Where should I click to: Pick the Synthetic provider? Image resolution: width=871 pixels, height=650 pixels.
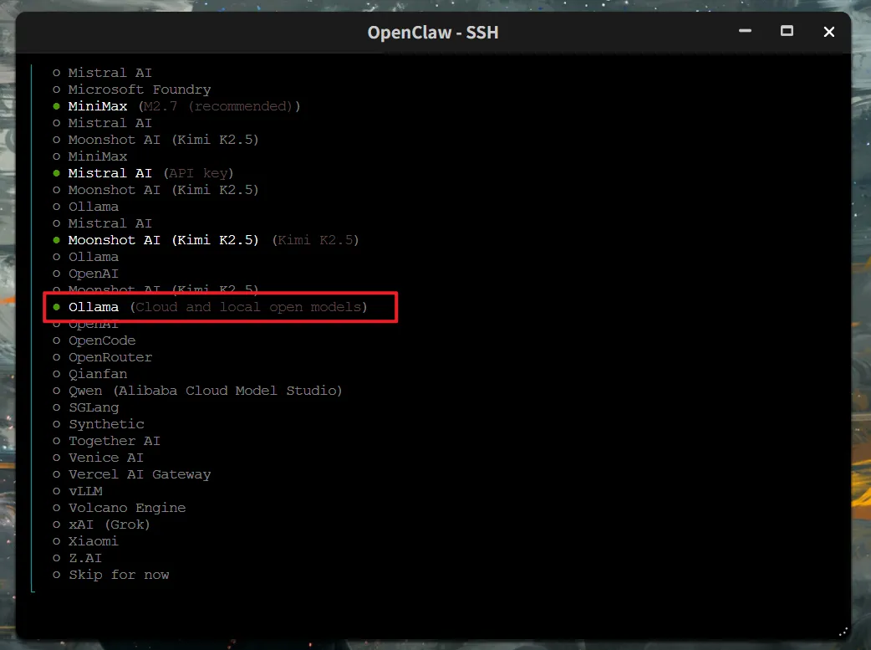[99, 424]
